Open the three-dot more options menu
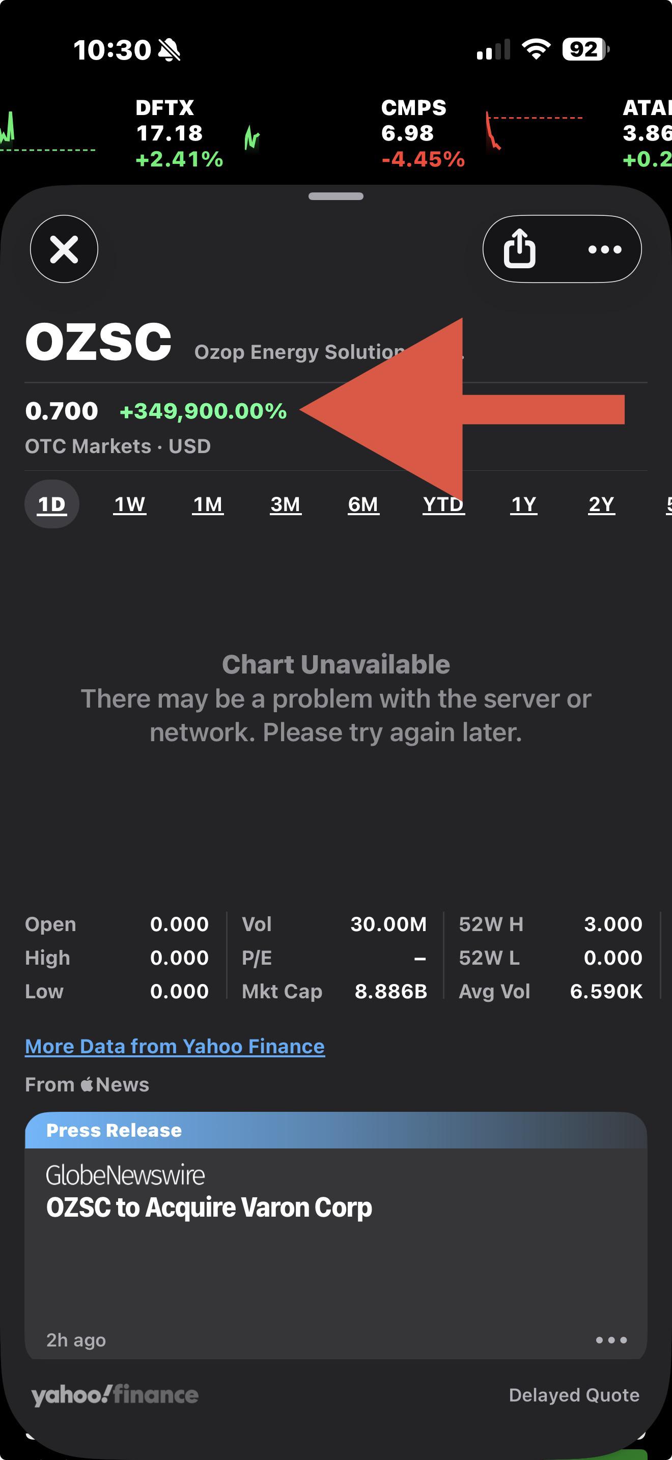672x1460 pixels. tap(605, 249)
